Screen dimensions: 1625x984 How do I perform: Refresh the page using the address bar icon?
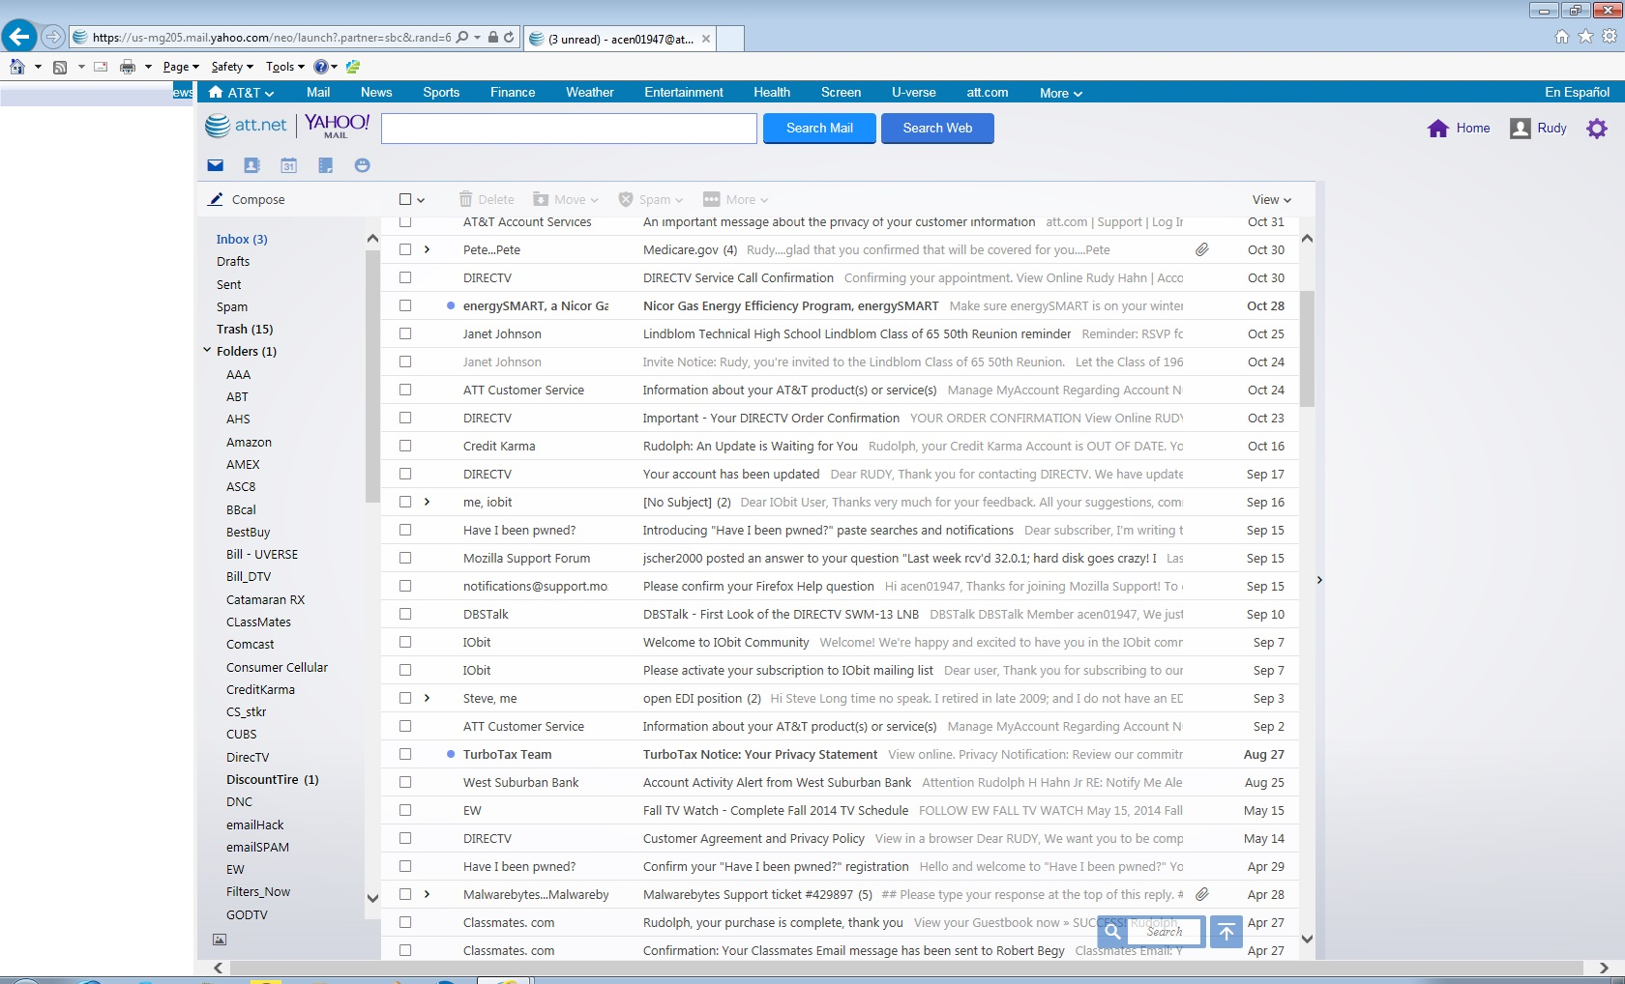[x=509, y=38]
